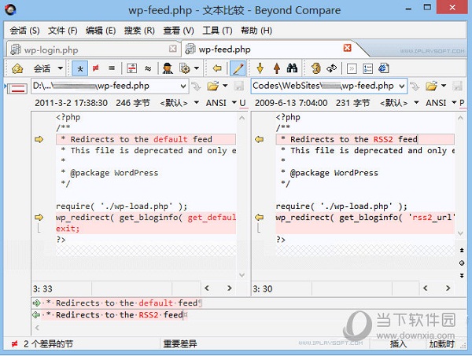
Task: Click the Home session icon
Action: point(17,68)
